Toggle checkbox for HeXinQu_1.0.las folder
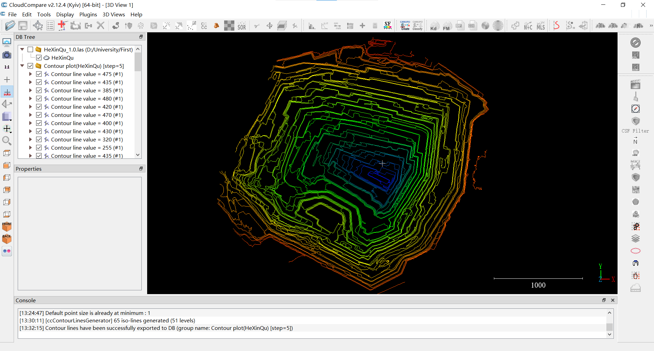The image size is (654, 351). (30, 49)
